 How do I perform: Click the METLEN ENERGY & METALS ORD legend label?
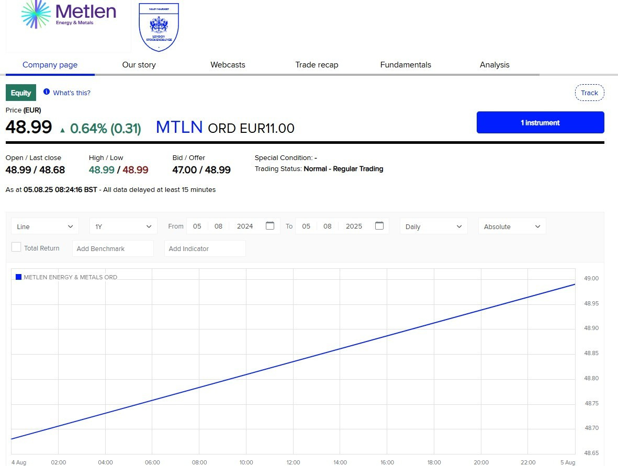point(71,277)
